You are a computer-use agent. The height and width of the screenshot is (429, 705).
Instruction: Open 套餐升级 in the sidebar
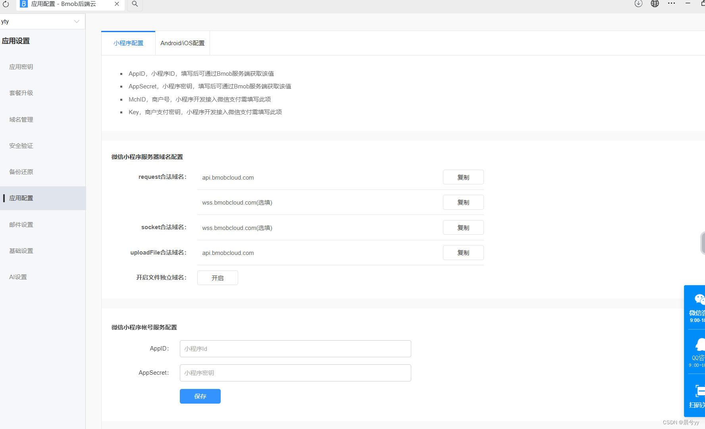point(21,93)
